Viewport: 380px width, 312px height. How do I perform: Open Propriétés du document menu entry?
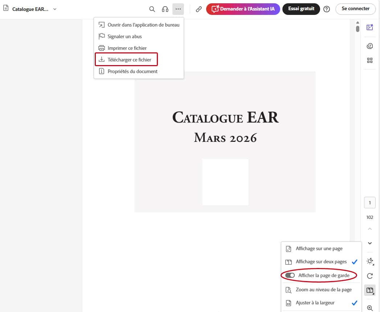tap(132, 71)
